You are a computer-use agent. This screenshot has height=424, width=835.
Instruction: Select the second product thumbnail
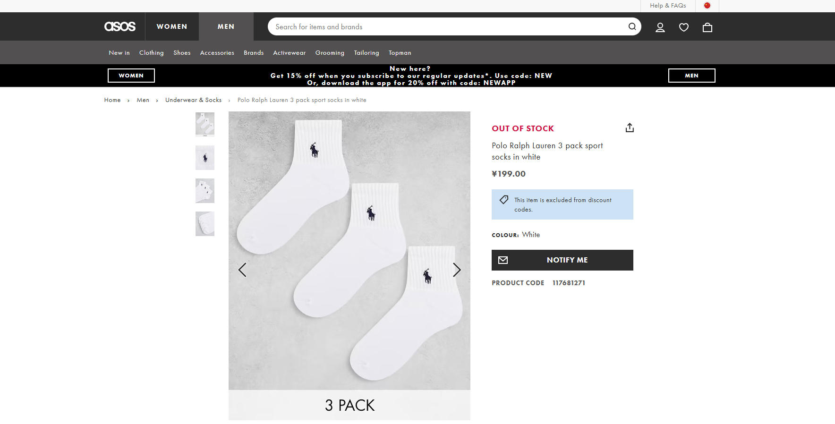coord(205,158)
